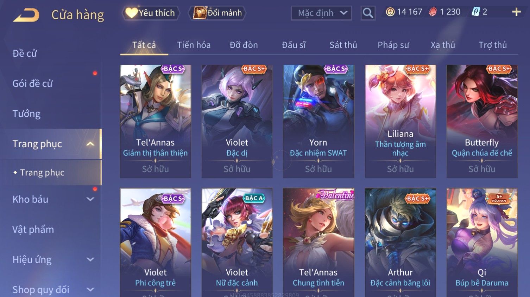This screenshot has height=297, width=530.
Task: Tap the red ruby currency icon
Action: click(433, 12)
